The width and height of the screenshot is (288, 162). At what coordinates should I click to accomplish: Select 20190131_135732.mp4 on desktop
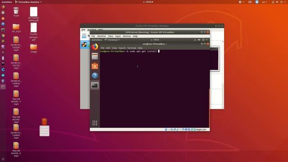[16, 62]
